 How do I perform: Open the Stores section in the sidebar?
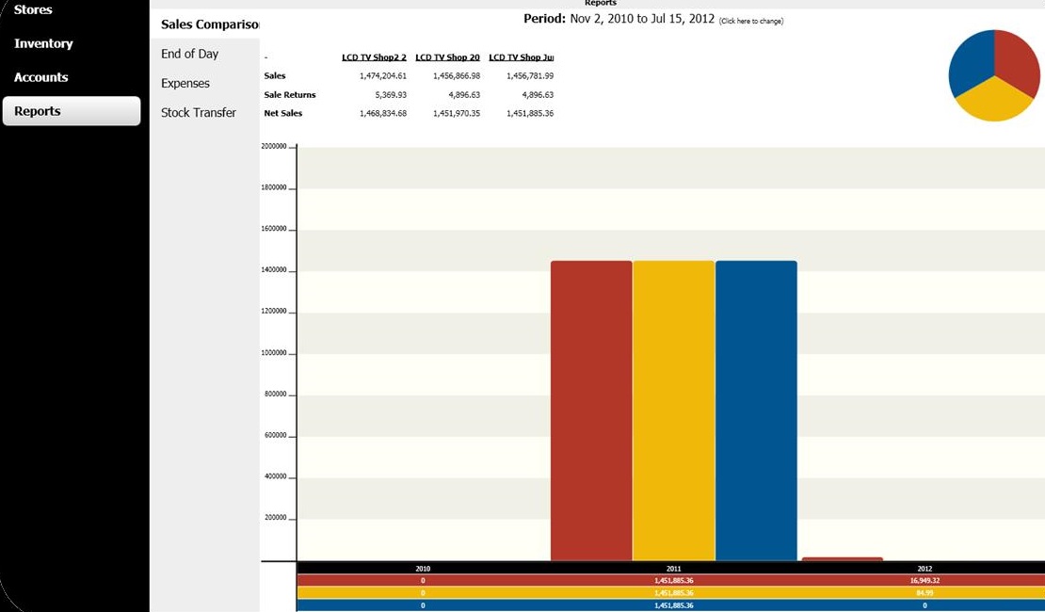click(x=32, y=10)
